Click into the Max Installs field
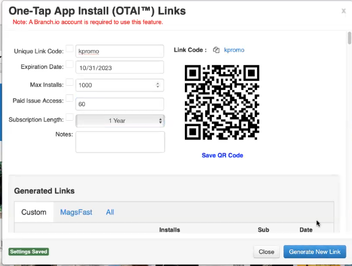The height and width of the screenshot is (266, 352). [119, 85]
